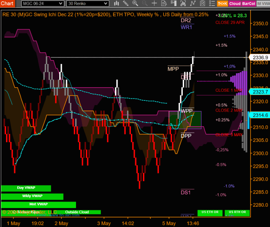Click the 19:02 time axis label
This screenshot has width=270, height=227.
(x=38, y=224)
